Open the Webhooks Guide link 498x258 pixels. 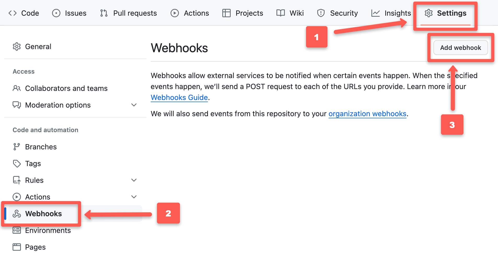[x=179, y=97]
